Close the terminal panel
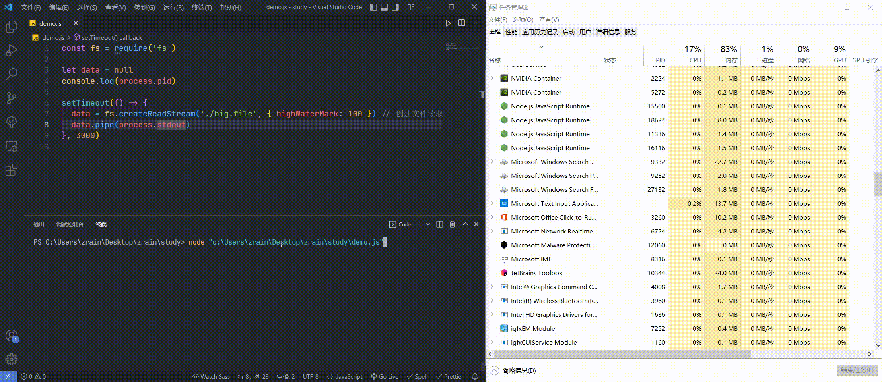This screenshot has height=382, width=882. point(476,224)
